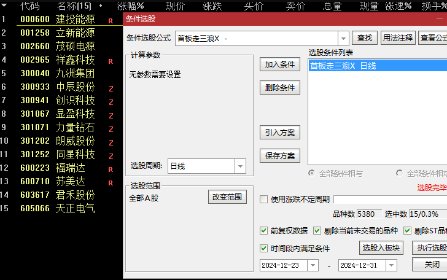The width and height of the screenshot is (447, 280).
Task: Click the R marker beside 福瑞达
Action: tap(111, 169)
